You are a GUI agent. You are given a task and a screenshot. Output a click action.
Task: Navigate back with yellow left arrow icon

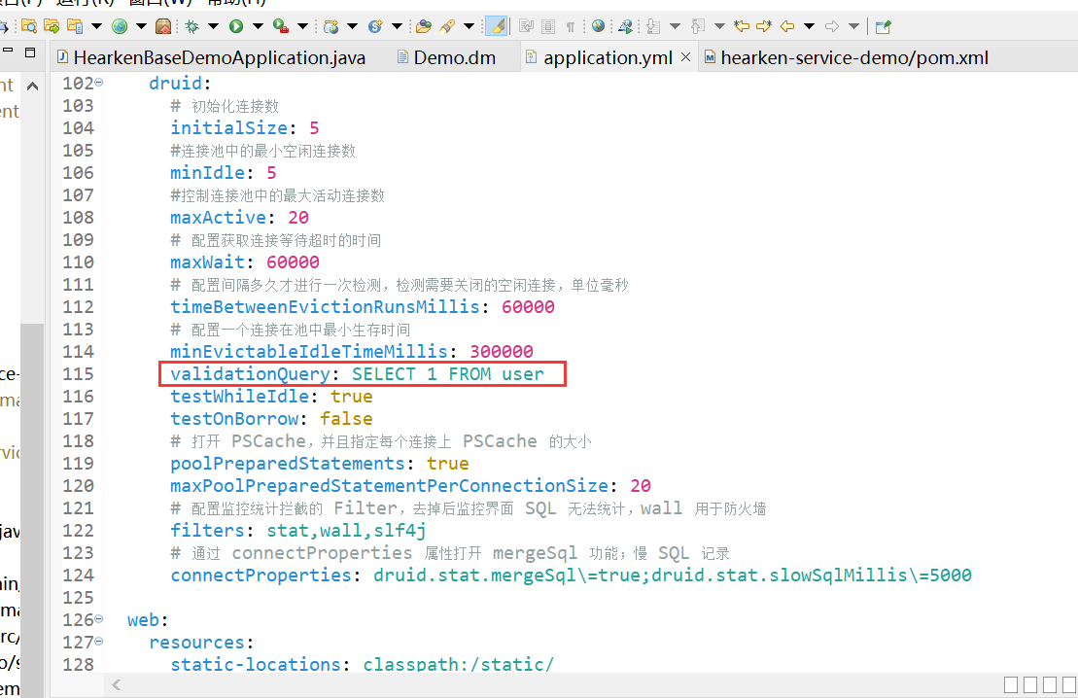pos(787,26)
